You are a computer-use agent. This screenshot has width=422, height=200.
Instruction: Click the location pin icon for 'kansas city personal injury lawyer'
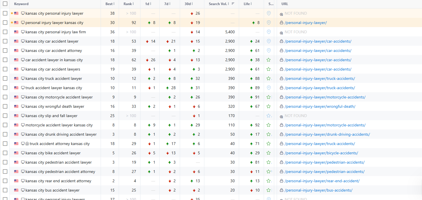click(269, 13)
